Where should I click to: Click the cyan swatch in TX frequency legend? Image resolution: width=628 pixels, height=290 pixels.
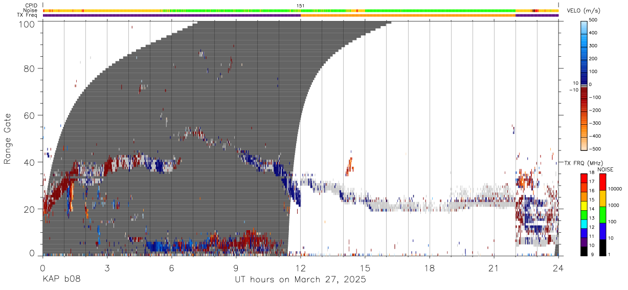coord(585,225)
